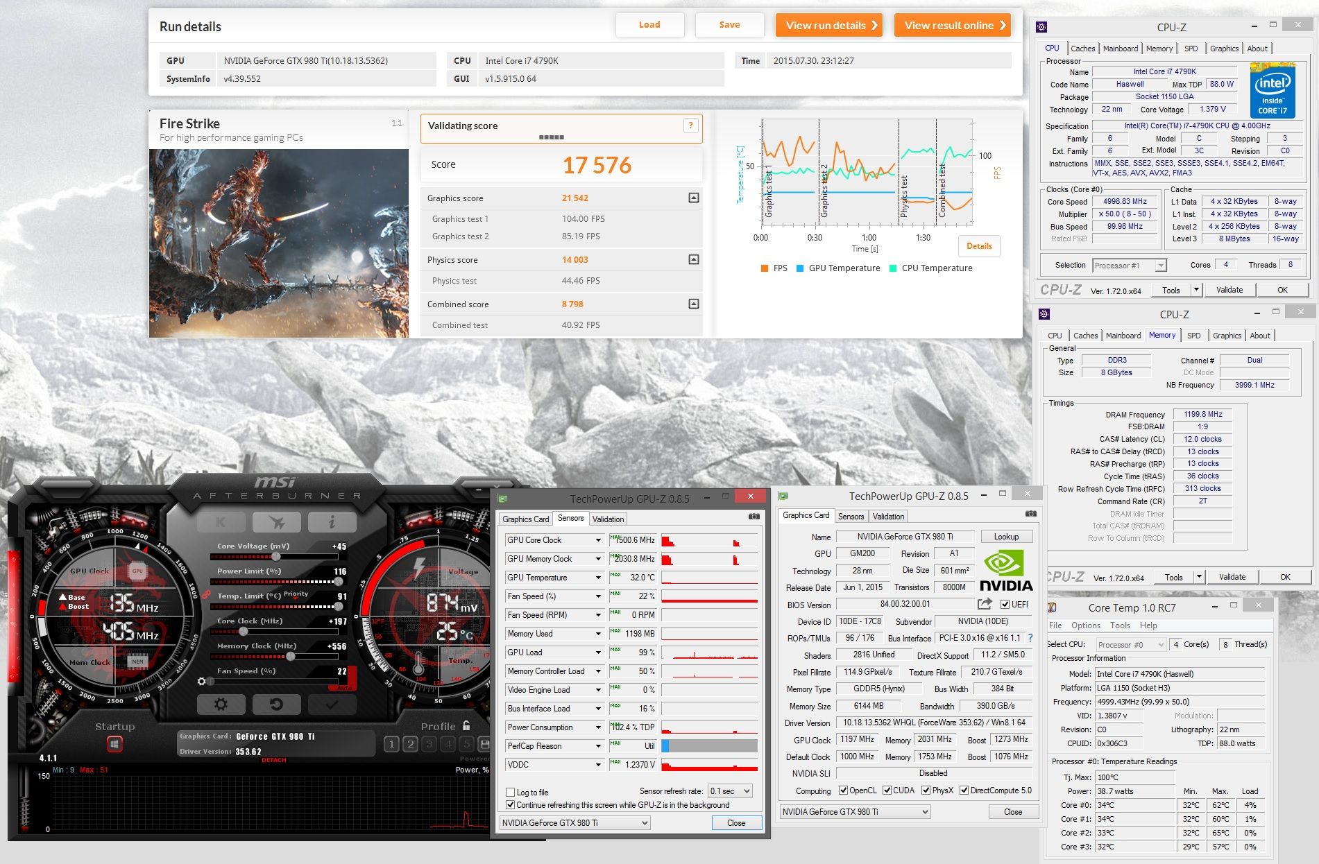Click the Lookup button in GPU-Z
Screen dimensions: 1319x864
click(x=1006, y=537)
